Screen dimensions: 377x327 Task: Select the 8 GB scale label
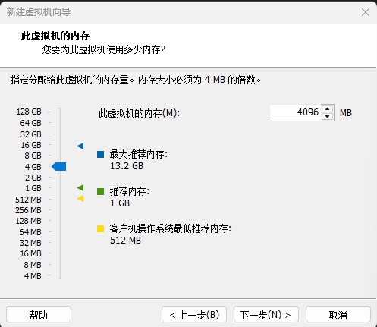coord(33,156)
